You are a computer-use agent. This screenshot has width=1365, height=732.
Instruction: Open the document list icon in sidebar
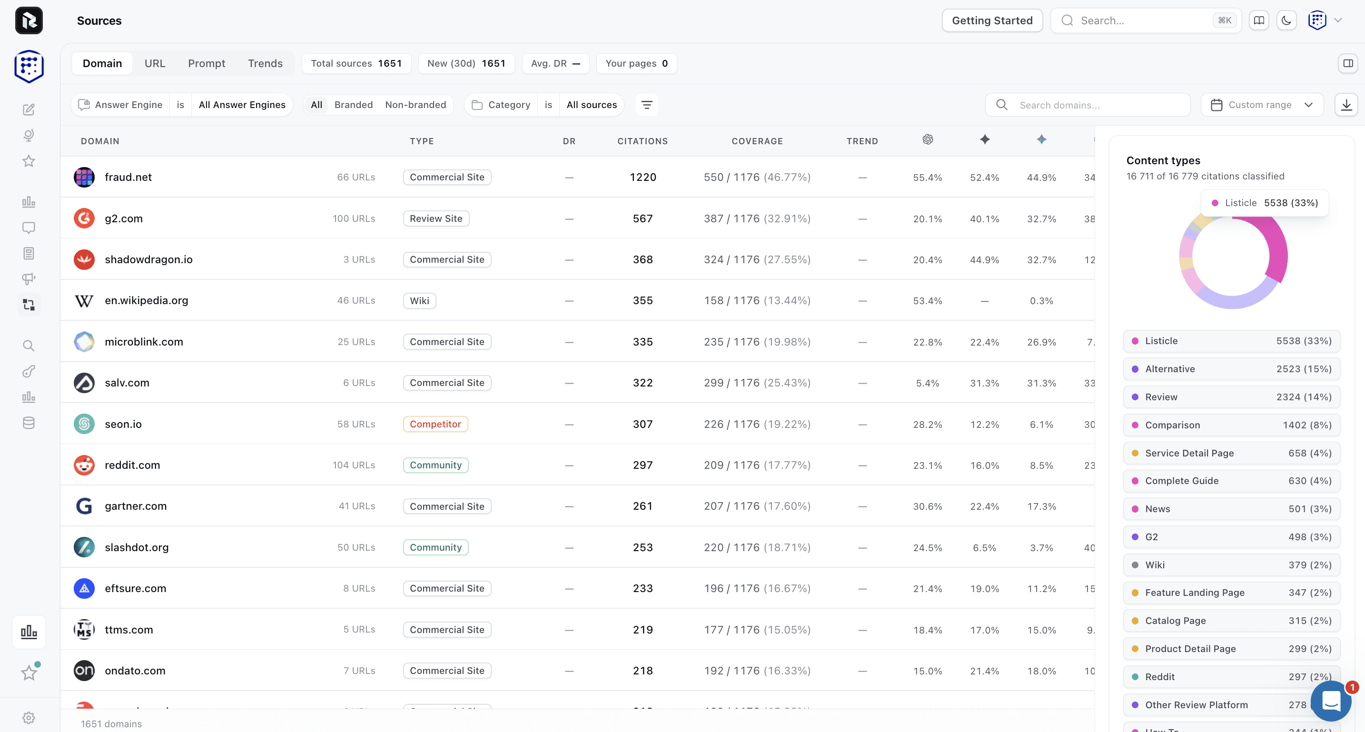(x=29, y=253)
